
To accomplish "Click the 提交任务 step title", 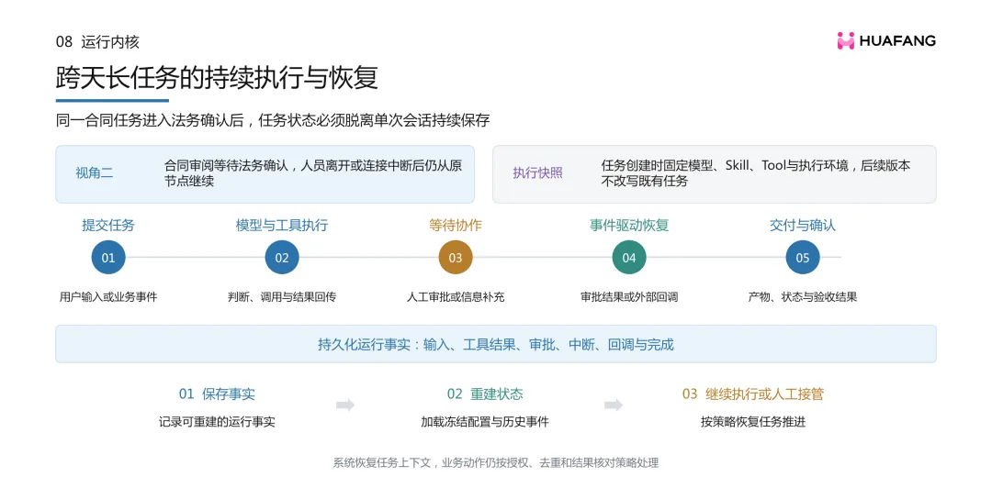I will (108, 225).
